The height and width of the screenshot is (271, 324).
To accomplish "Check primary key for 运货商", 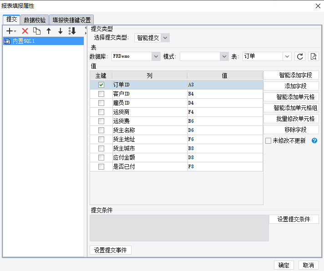I will (x=101, y=112).
